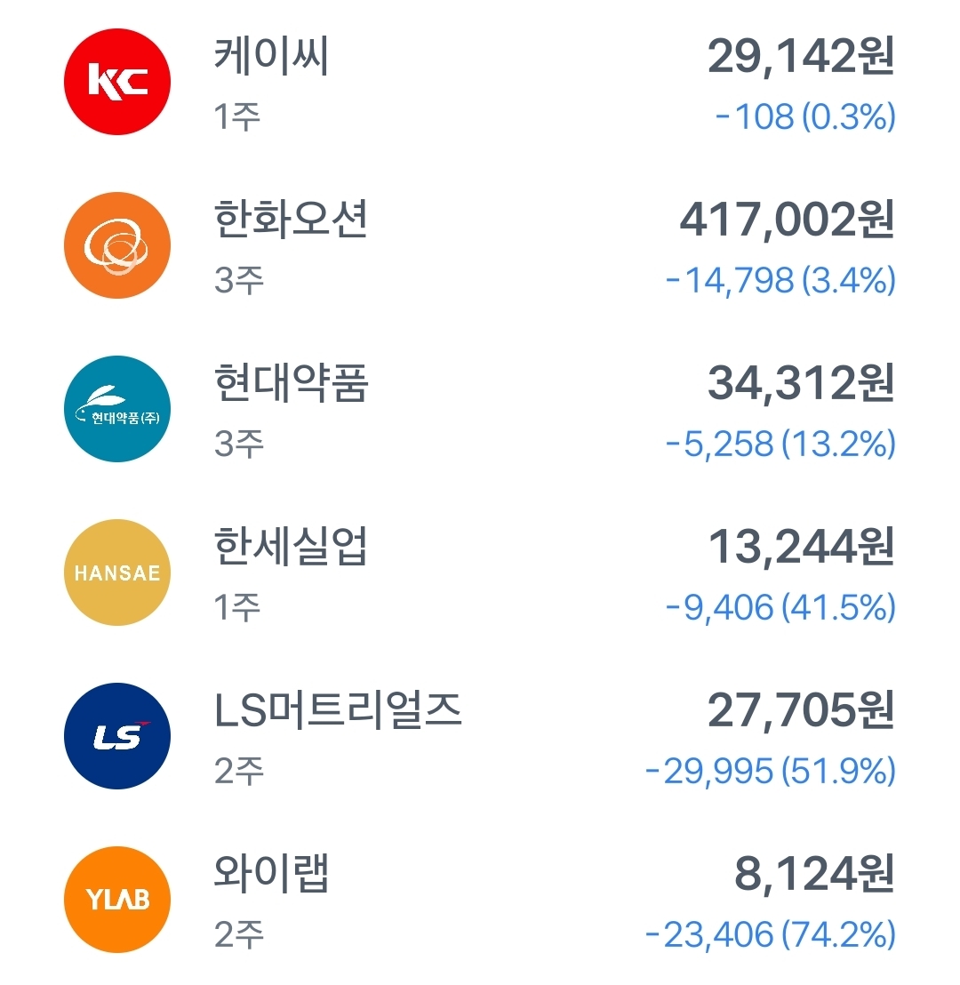
Task: Open the orange Hanwha Ocean logo
Action: click(x=117, y=245)
